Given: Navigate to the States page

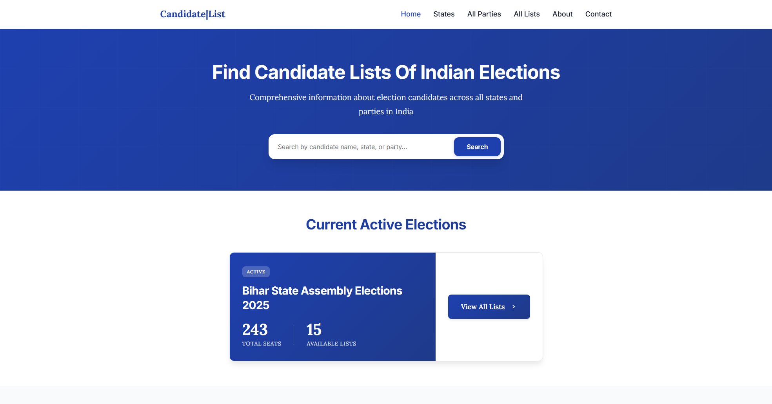Looking at the screenshot, I should (444, 14).
